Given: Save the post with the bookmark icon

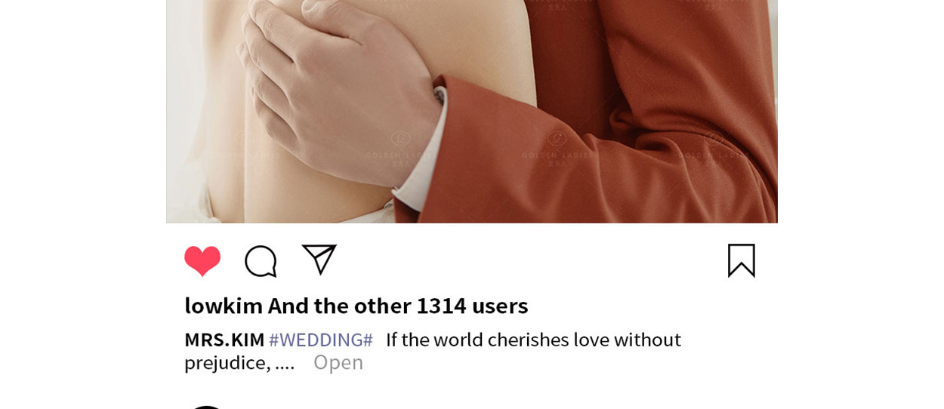Looking at the screenshot, I should point(742,260).
